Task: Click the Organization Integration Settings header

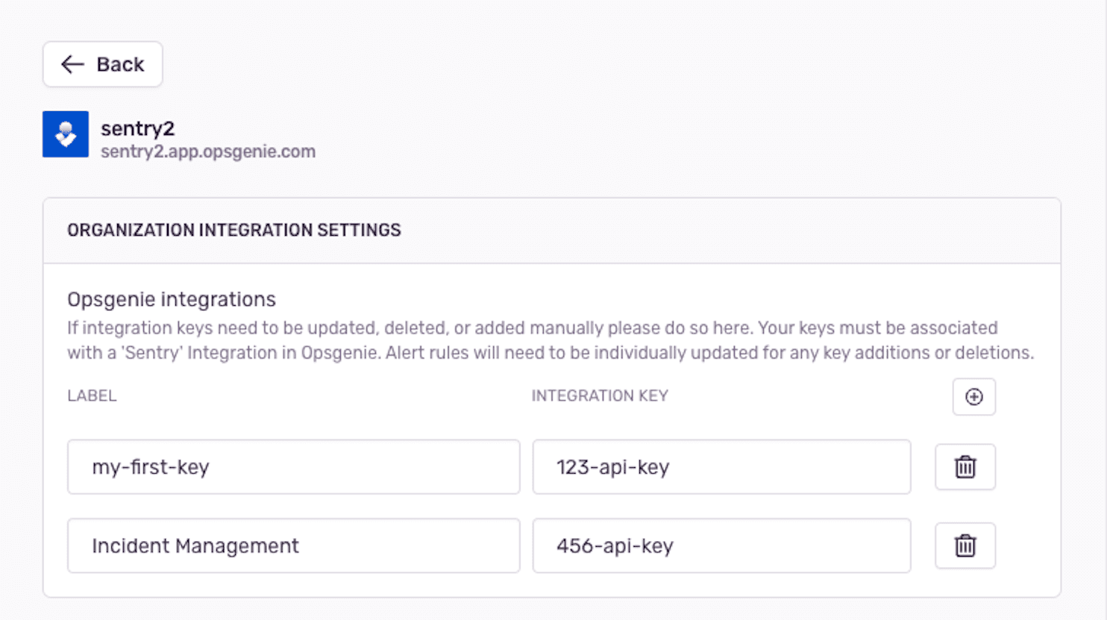Action: click(233, 230)
